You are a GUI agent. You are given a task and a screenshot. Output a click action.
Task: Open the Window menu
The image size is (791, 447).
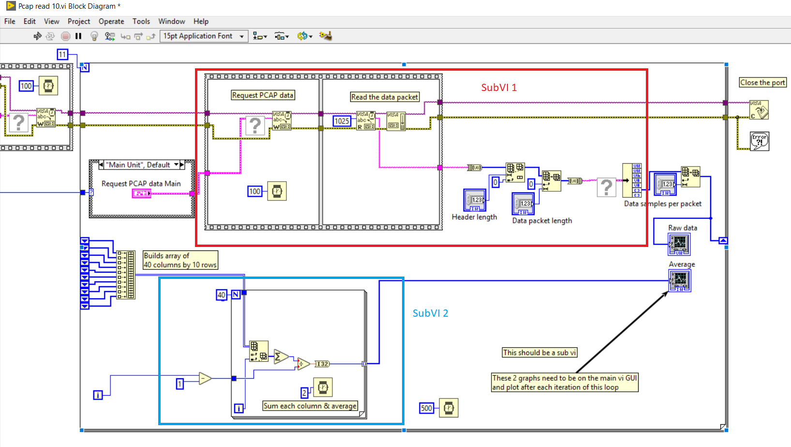[x=172, y=21]
